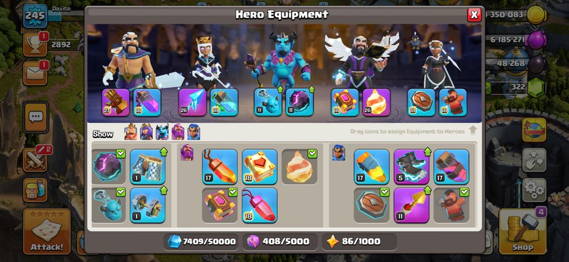Select the Rage Gem equipment level 18
Viewport: 569px width, 262px height.
pyautogui.click(x=260, y=205)
